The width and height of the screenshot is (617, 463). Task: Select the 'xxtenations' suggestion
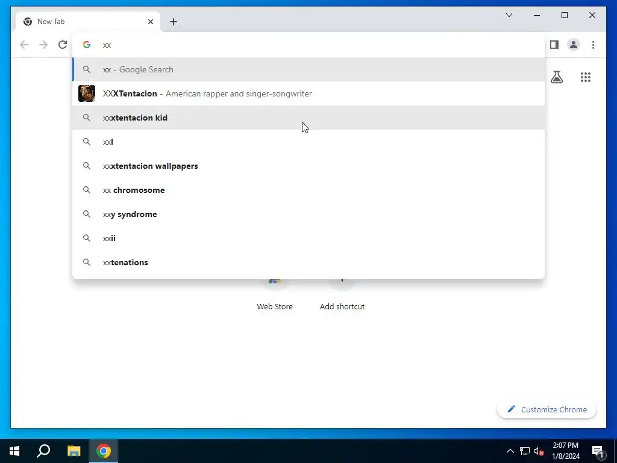click(x=308, y=262)
